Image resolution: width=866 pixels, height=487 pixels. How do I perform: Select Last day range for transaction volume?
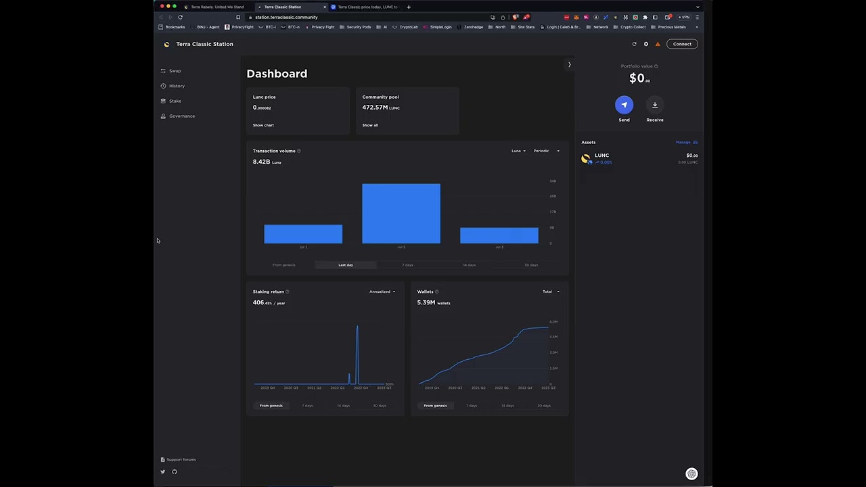tap(346, 265)
